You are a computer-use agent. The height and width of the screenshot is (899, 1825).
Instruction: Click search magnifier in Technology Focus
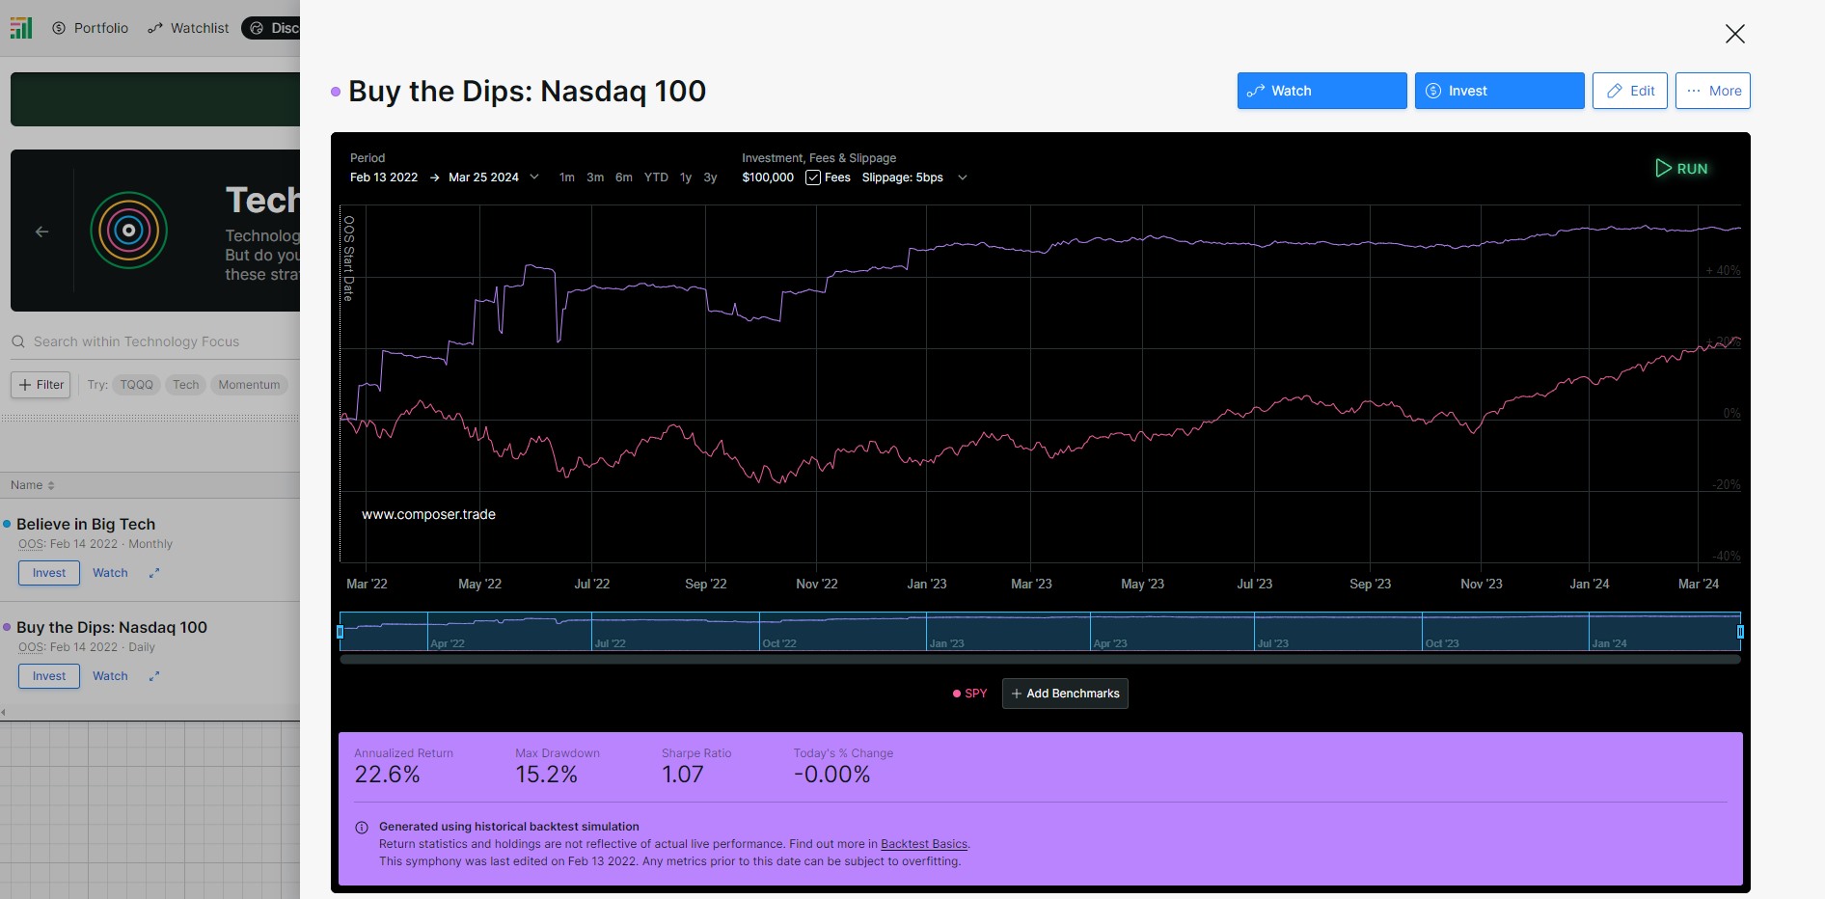click(18, 341)
